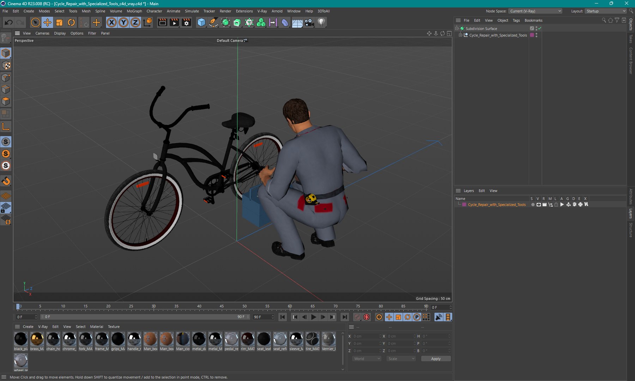635x381 pixels.
Task: Expand Cycle_Repair_with_Specialized_Tools object in Object Manager
Action: (x=460, y=35)
